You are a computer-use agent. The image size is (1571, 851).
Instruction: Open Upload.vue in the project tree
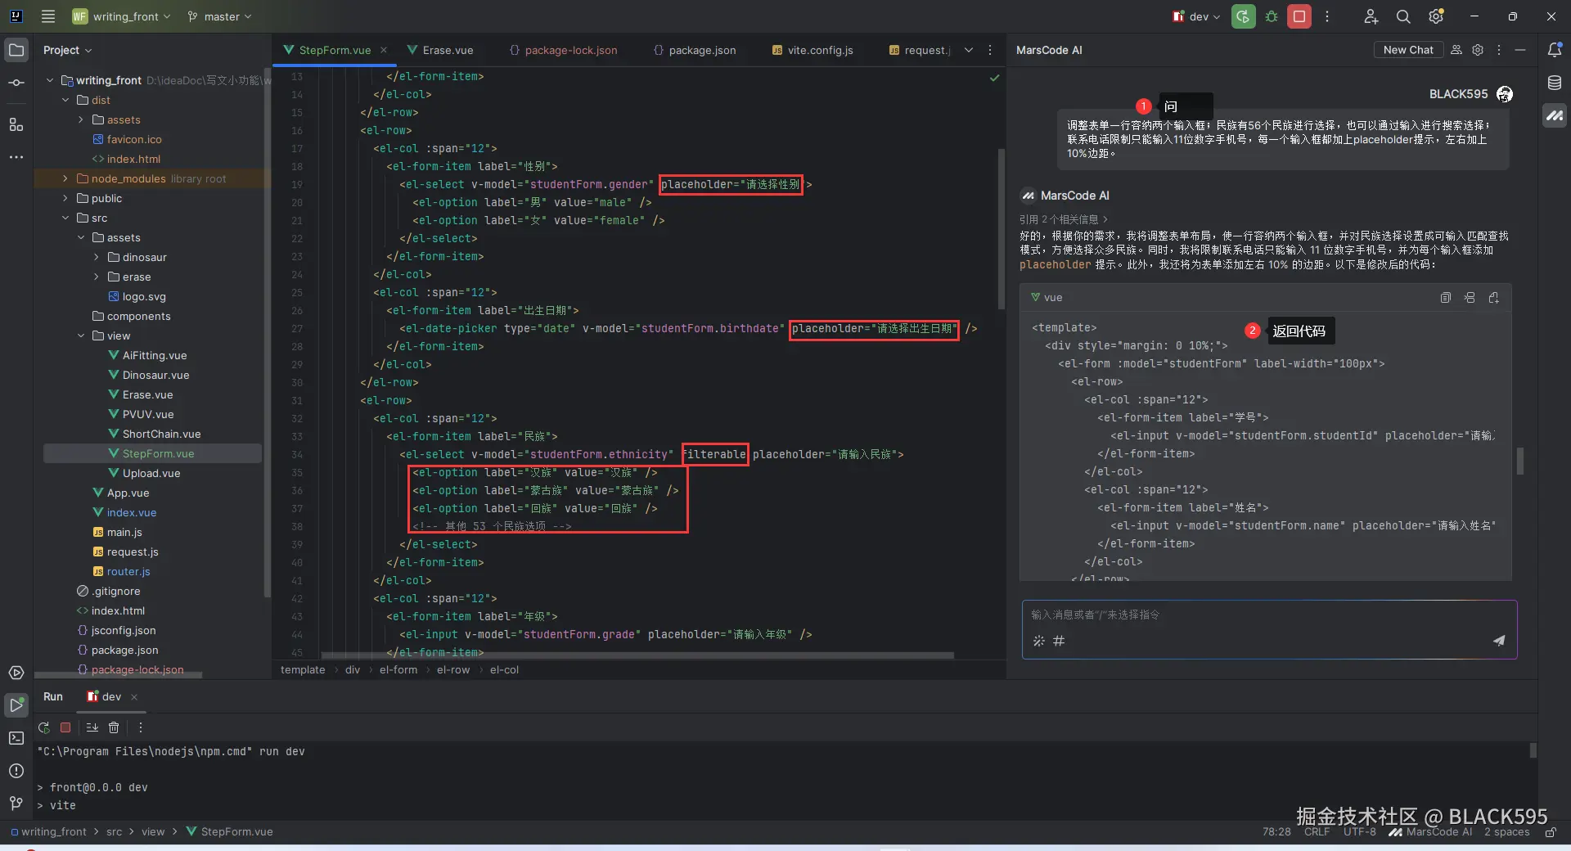(x=151, y=473)
